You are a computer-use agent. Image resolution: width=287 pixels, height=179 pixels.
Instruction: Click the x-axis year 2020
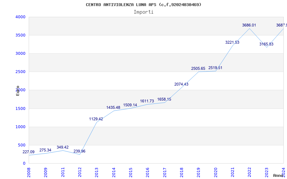pyautogui.click(x=216, y=173)
